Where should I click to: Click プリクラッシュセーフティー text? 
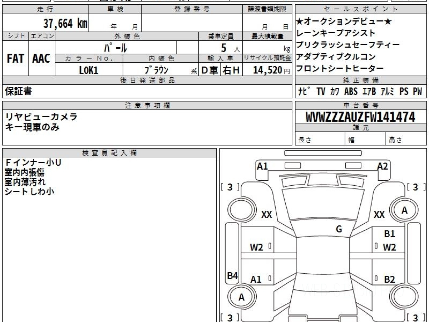[348, 45]
